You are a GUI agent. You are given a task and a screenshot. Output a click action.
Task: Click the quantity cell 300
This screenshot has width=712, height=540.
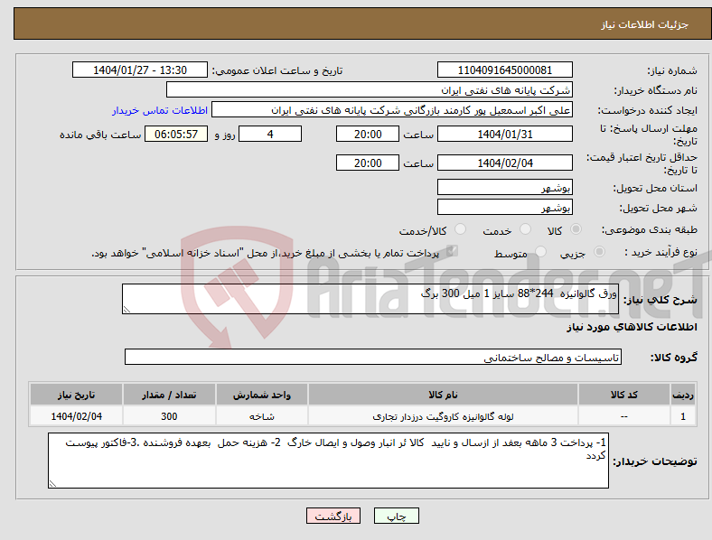(169, 416)
